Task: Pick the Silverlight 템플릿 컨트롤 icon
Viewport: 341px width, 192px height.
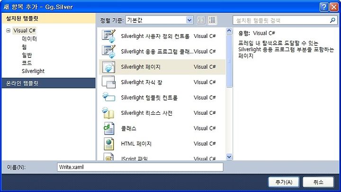Action: [108, 97]
